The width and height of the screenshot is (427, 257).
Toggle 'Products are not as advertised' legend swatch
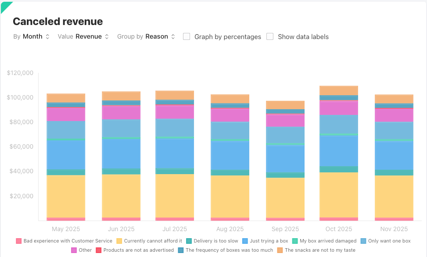point(99,250)
